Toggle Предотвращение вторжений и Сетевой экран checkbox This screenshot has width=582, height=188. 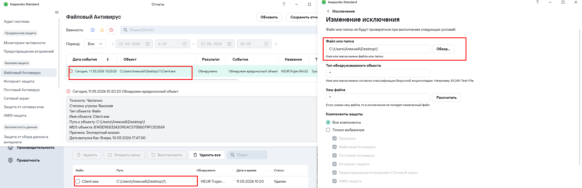(335, 173)
